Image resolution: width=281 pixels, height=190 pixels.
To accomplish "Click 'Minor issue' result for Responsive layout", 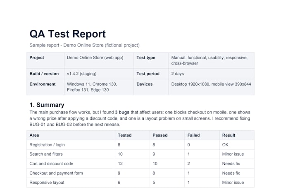I will pos(233,183).
